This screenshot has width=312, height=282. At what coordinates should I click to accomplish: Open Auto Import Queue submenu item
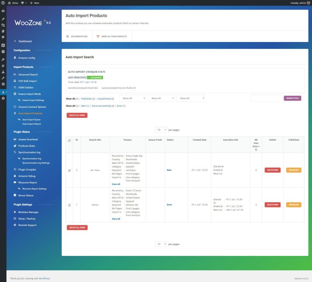pyautogui.click(x=32, y=120)
